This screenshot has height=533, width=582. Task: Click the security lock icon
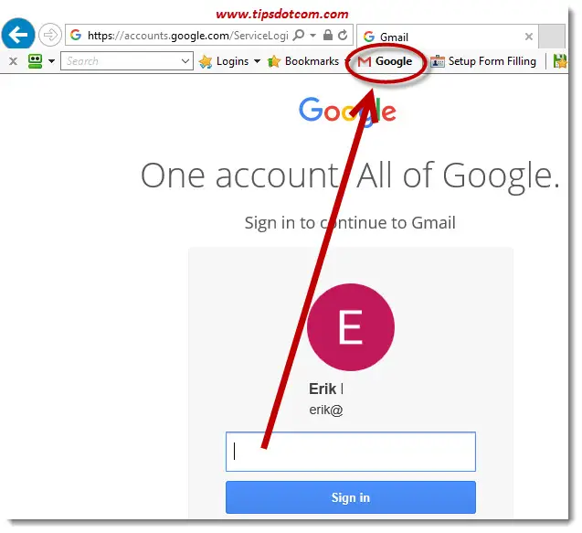click(x=327, y=35)
